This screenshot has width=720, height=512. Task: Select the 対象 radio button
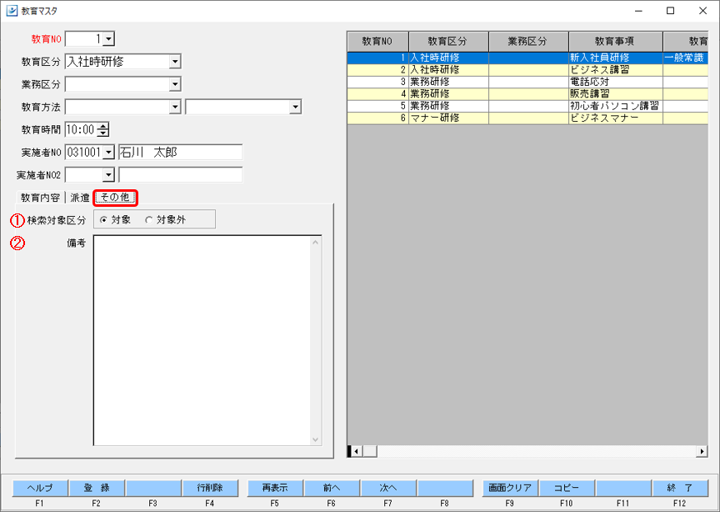coord(104,220)
